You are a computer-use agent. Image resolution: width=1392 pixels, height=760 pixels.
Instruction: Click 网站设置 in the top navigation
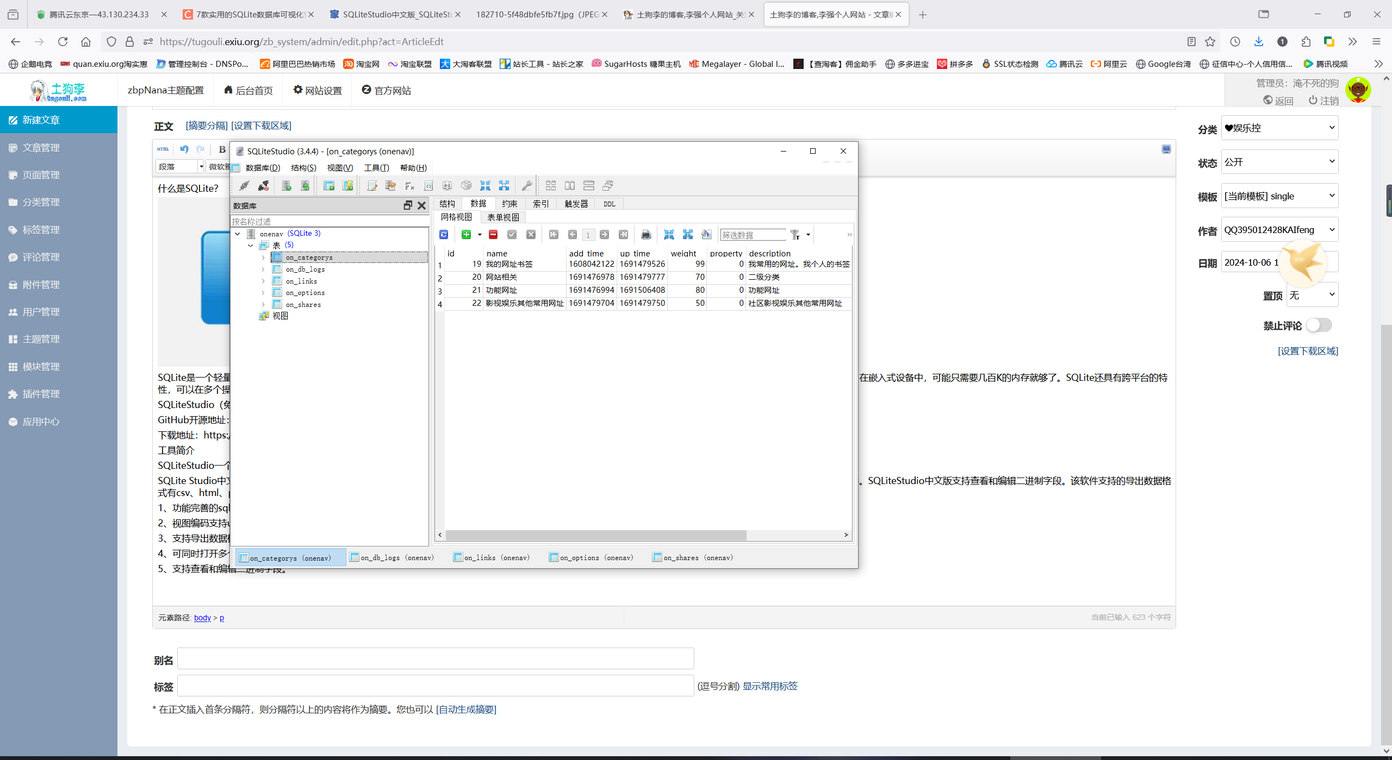(318, 90)
